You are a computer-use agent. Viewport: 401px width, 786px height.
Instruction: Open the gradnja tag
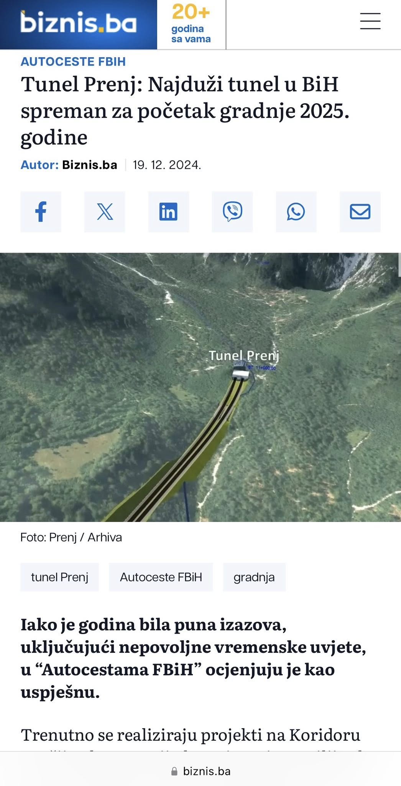(x=254, y=577)
